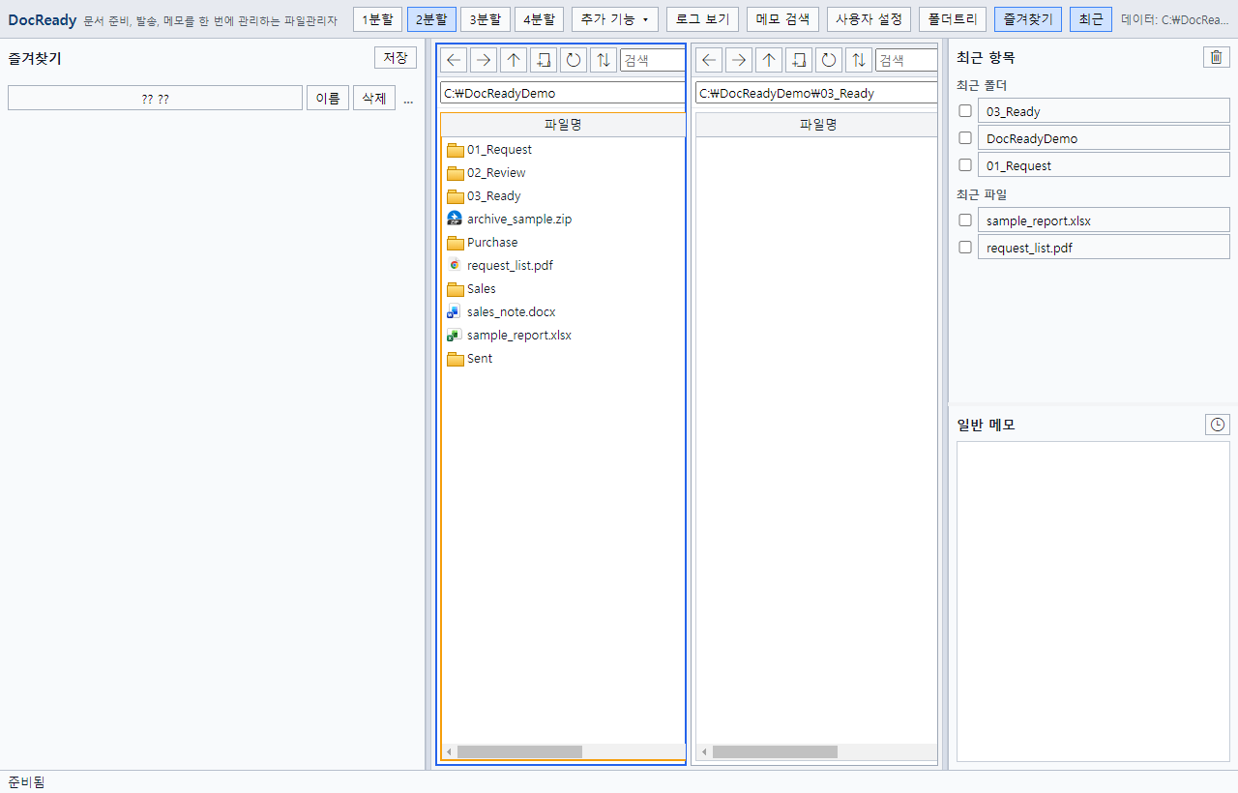
Task: Open 사용자 설정 user settings
Action: click(x=870, y=19)
